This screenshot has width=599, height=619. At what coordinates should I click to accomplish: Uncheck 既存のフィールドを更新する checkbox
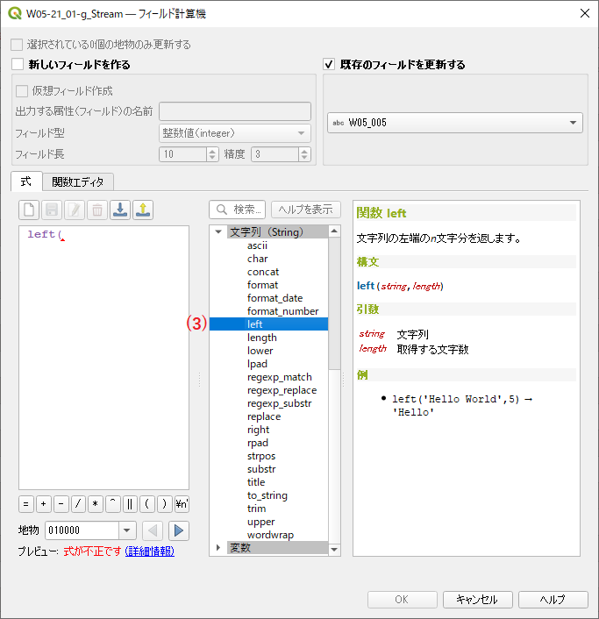pyautogui.click(x=330, y=65)
